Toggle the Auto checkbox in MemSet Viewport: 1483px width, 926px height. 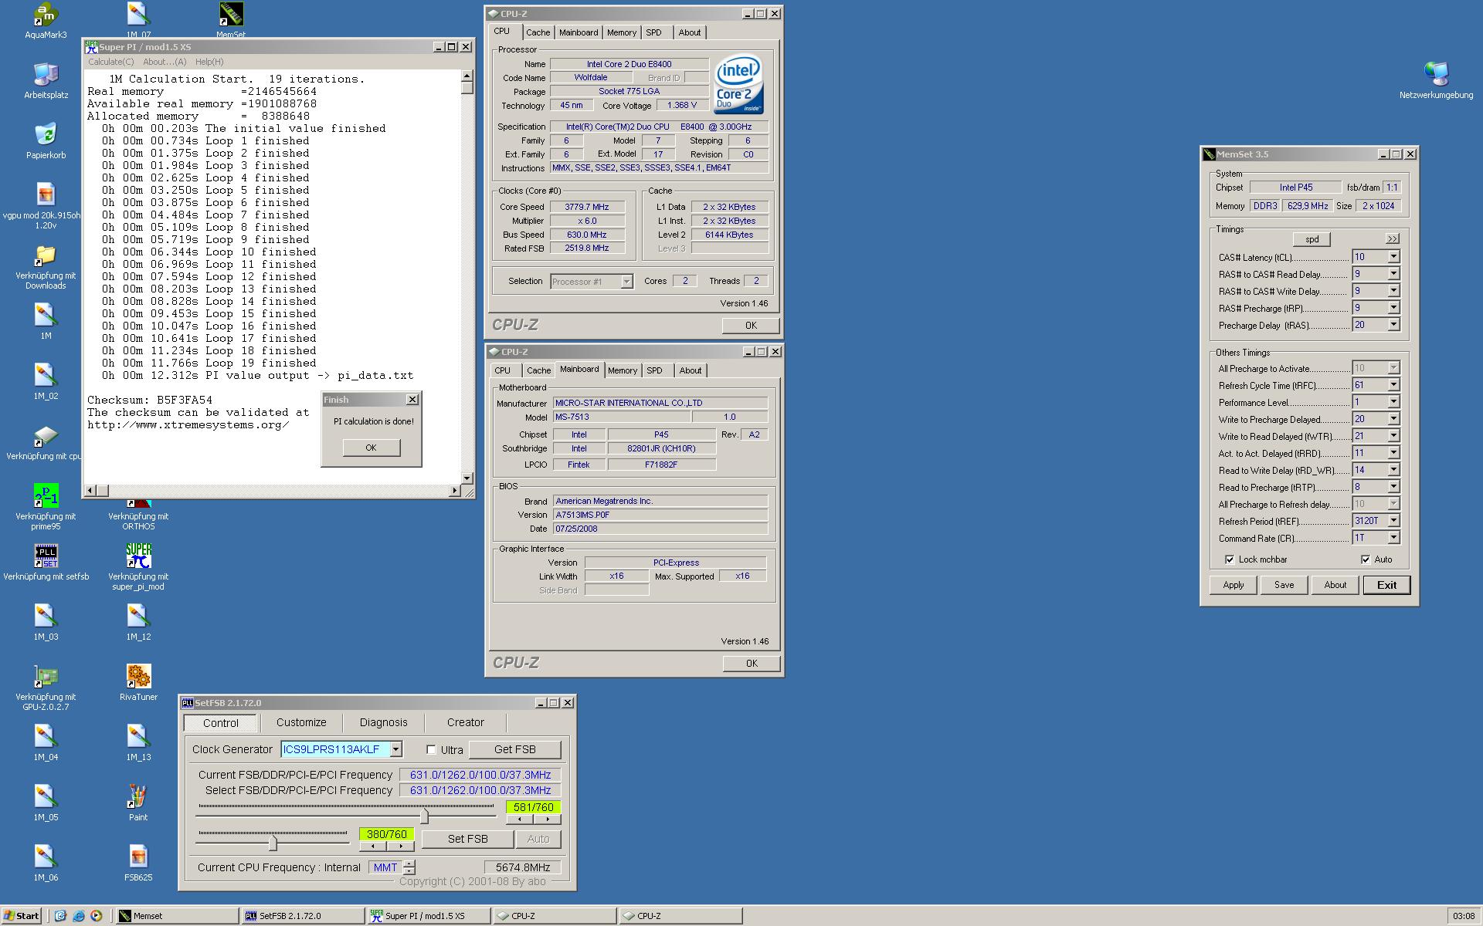click(x=1365, y=559)
